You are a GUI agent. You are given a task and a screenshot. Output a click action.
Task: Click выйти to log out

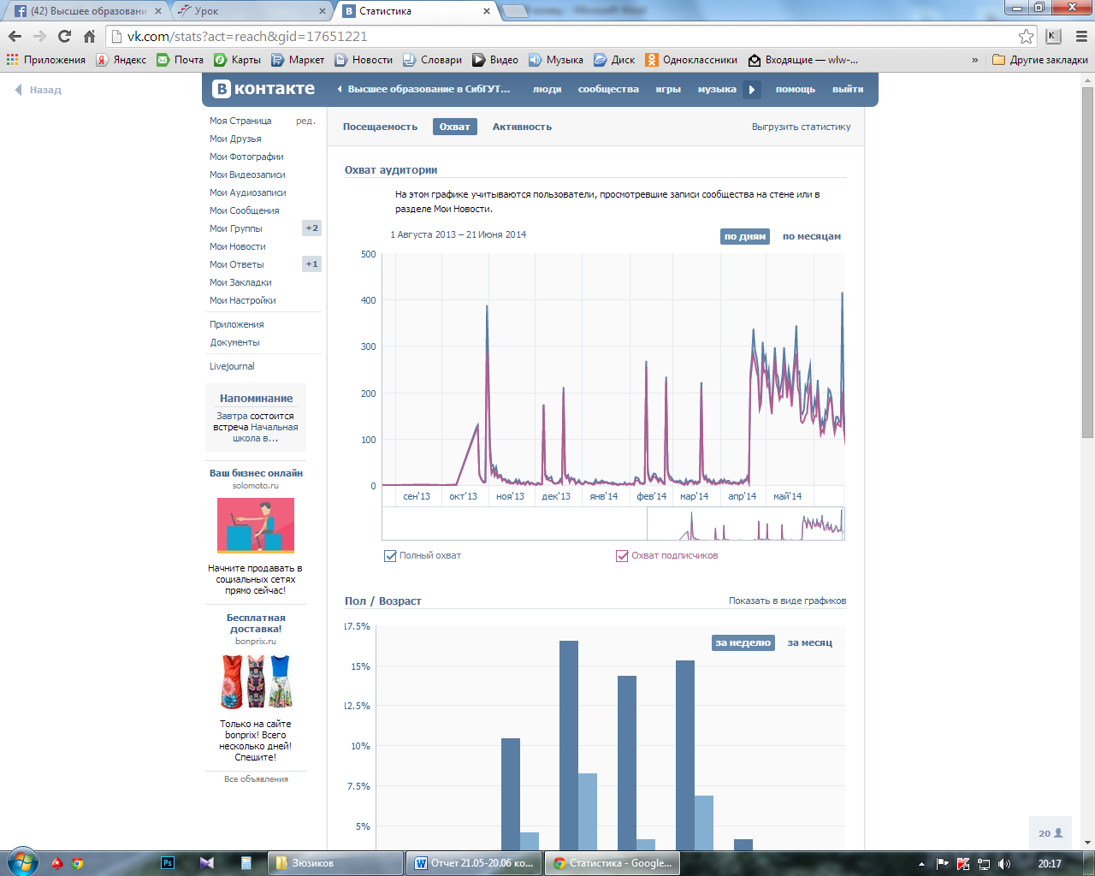point(848,89)
